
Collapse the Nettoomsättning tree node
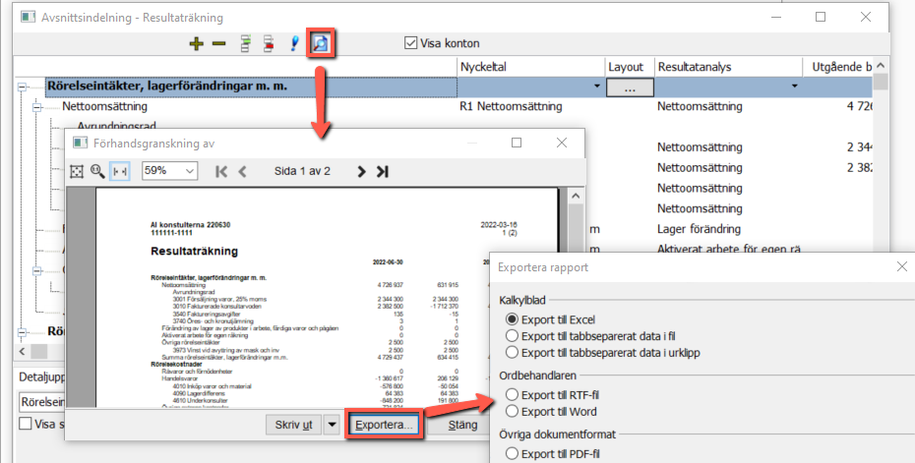coord(37,107)
